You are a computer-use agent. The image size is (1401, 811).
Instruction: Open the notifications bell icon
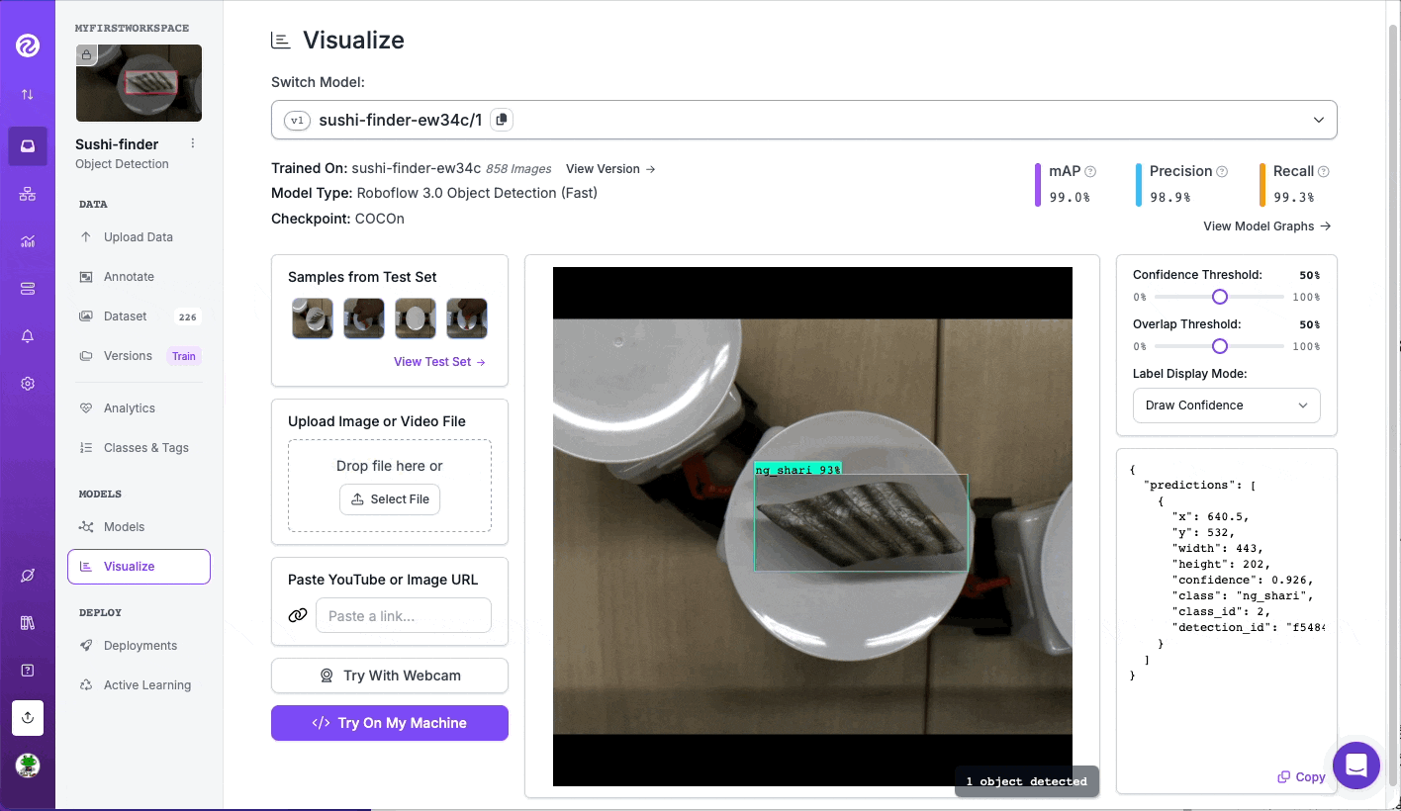[x=28, y=336]
